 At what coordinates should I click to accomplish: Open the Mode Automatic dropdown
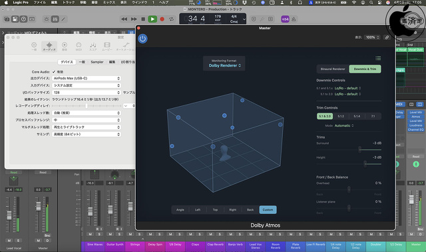(344, 126)
